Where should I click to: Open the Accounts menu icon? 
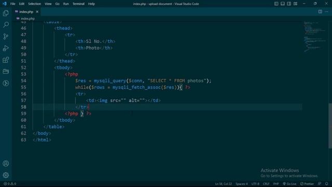(x=6, y=164)
